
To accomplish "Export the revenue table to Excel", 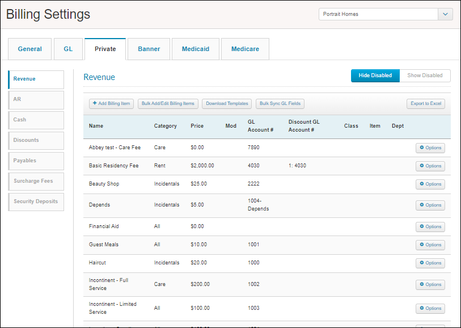I will [426, 103].
